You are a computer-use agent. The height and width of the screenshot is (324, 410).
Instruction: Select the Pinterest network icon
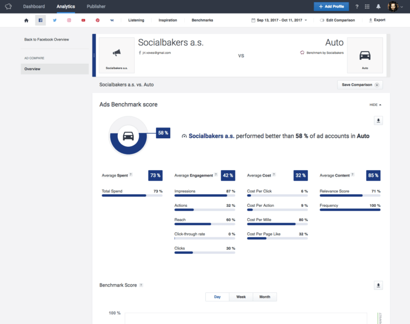(x=98, y=20)
